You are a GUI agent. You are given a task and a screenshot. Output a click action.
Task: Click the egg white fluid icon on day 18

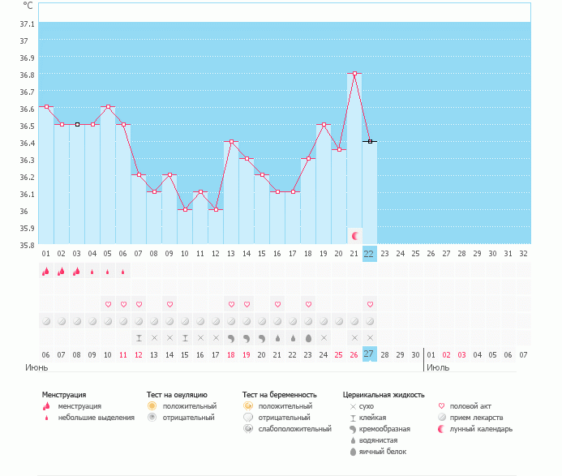click(308, 337)
